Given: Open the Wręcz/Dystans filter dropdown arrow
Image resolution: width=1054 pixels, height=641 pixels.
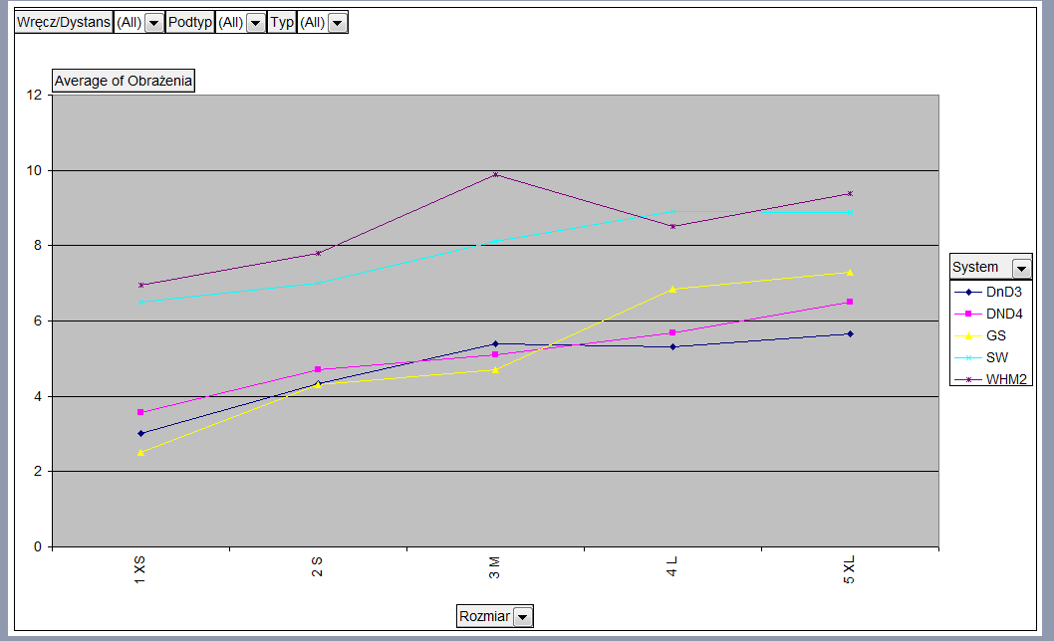Looking at the screenshot, I should [x=153, y=23].
